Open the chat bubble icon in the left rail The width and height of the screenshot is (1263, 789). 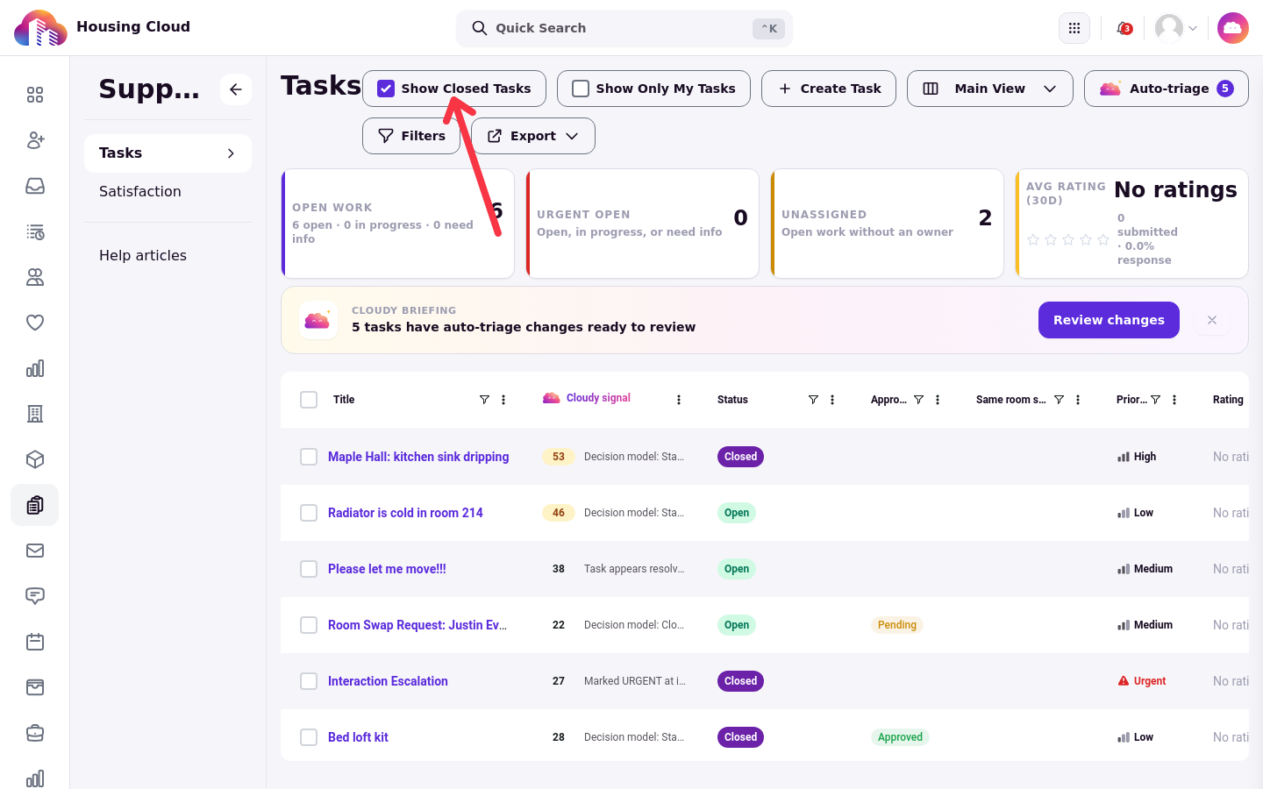click(x=35, y=596)
